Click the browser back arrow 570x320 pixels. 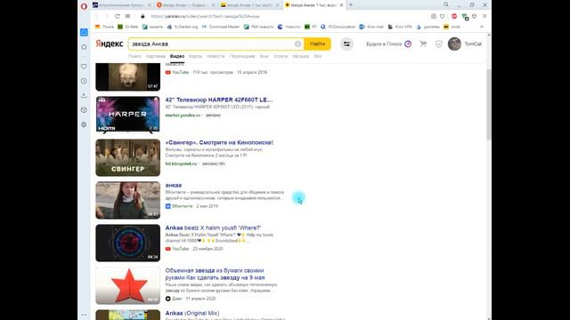pyautogui.click(x=97, y=16)
